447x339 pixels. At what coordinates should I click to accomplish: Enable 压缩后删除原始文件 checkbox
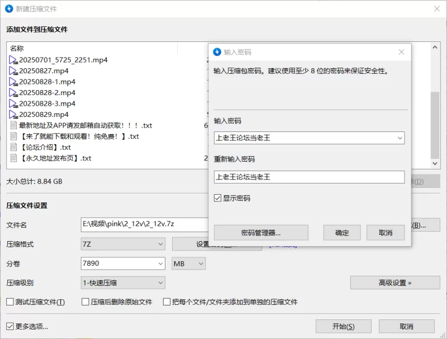tap(85, 302)
